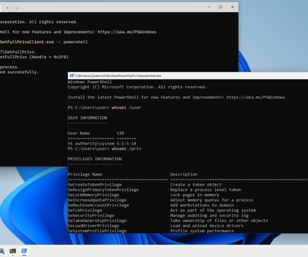This screenshot has width=308, height=257.
Task: Click the SeAssignPrimaryTokenPrivilege entry
Action: point(103,190)
